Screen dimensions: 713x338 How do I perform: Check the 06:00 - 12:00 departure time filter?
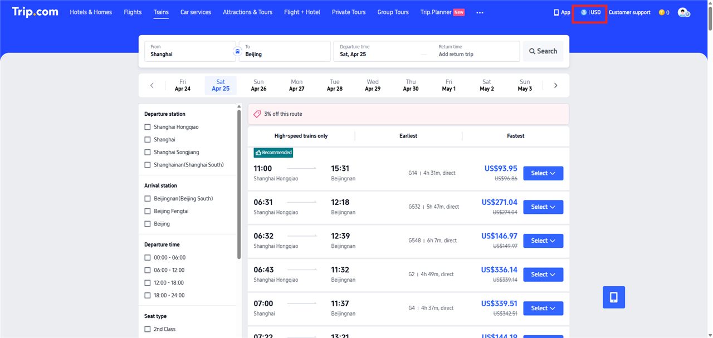[x=147, y=270]
